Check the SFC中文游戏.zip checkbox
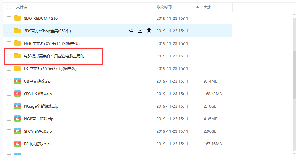The image size is (296, 155). coord(9,94)
